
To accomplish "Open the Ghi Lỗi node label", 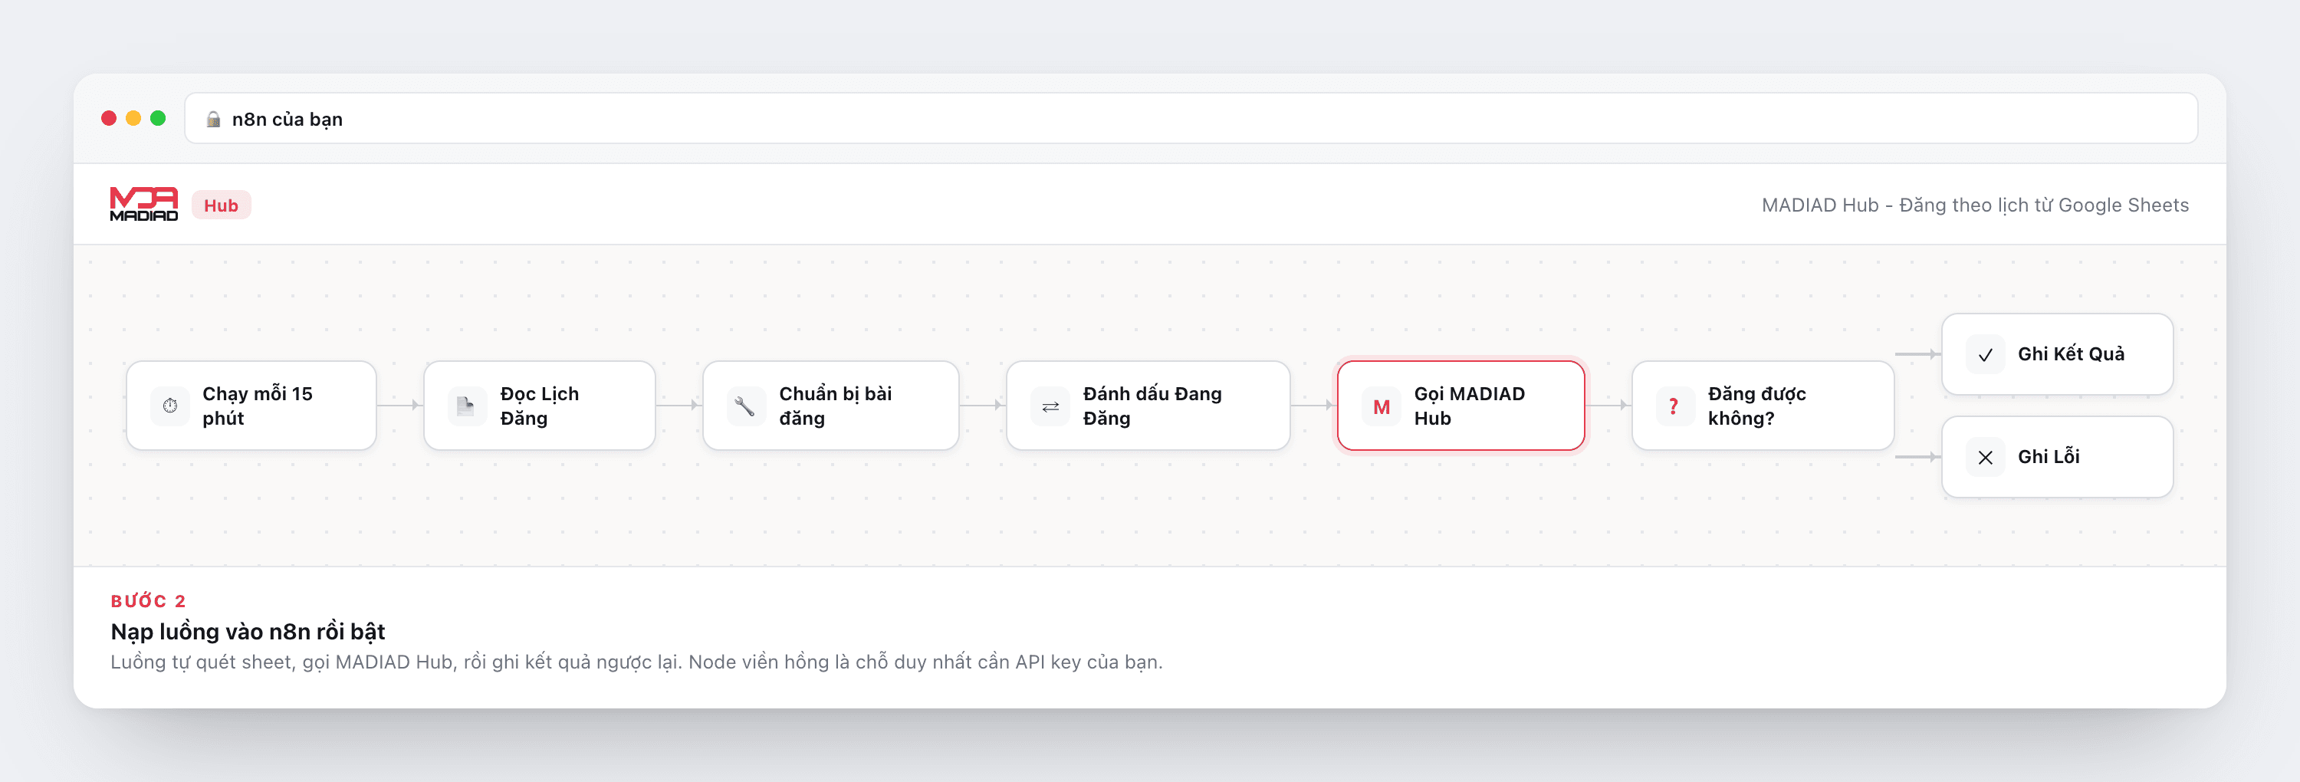I will (2049, 456).
